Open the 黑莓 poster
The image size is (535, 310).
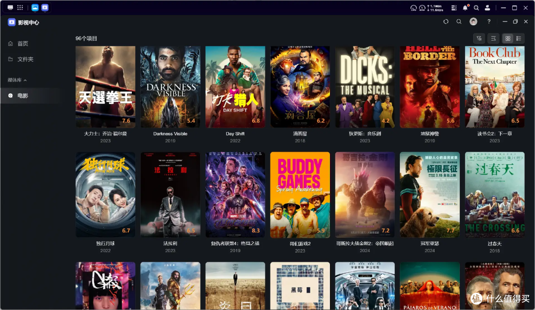[x=300, y=286]
